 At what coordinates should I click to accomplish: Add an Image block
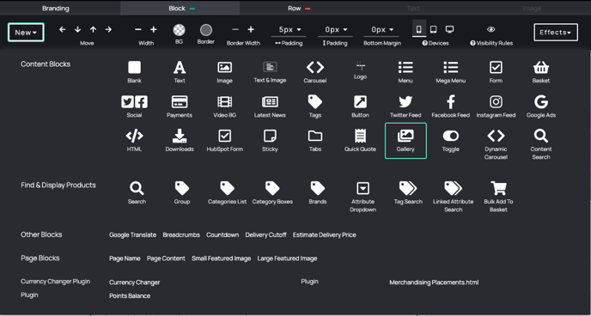pos(225,72)
